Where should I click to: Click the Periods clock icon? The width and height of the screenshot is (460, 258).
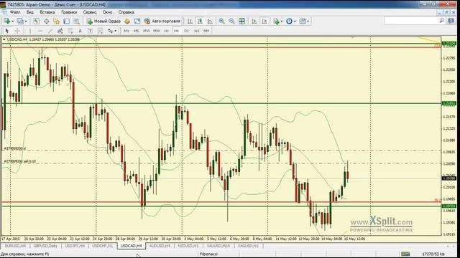pos(289,21)
